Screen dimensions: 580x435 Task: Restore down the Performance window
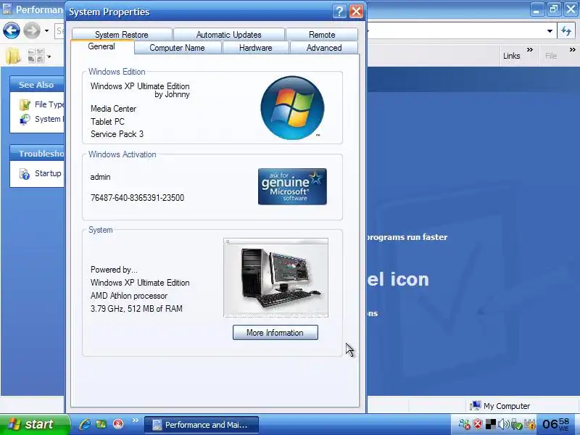(553, 9)
